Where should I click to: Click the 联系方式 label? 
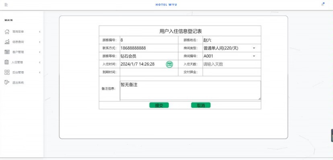point(109,48)
